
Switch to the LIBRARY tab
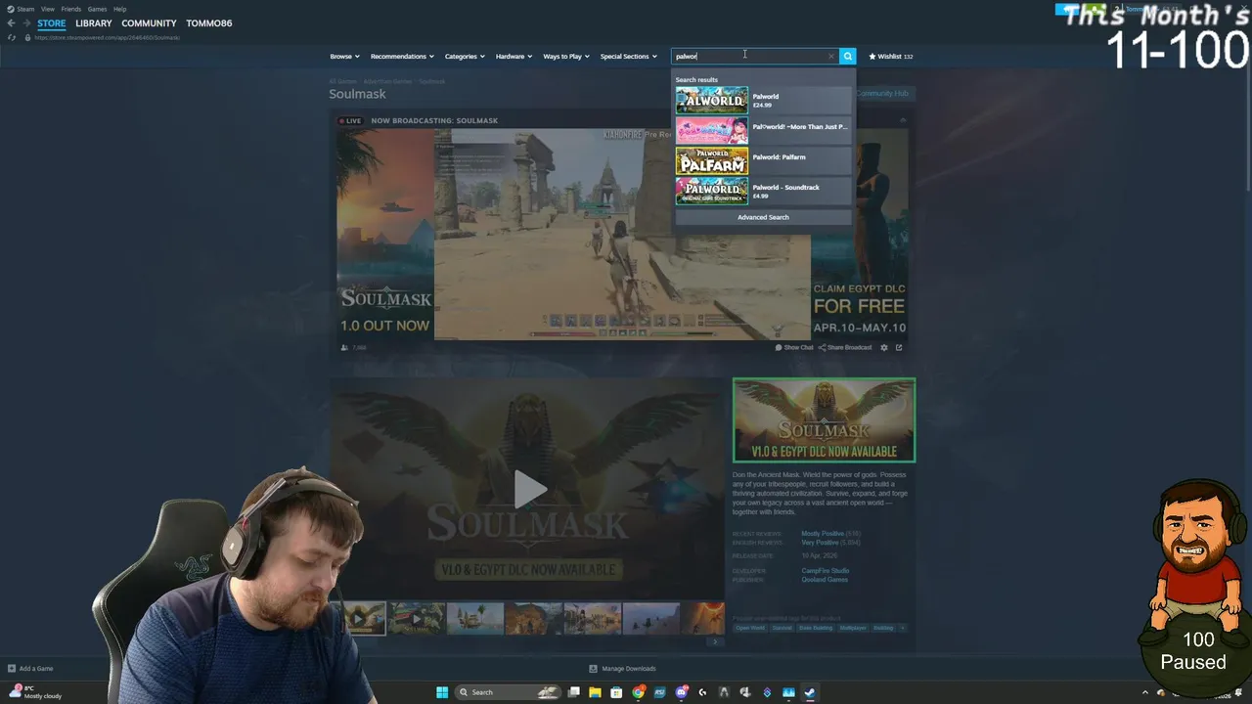[x=94, y=23]
